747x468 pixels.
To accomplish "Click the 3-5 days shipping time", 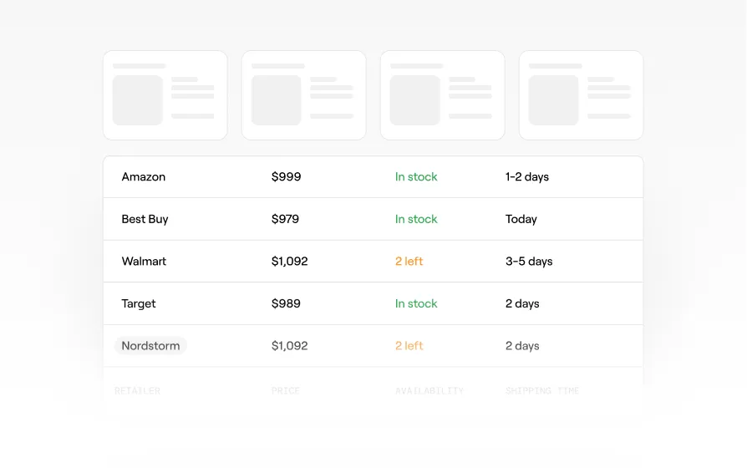I will pos(529,262).
